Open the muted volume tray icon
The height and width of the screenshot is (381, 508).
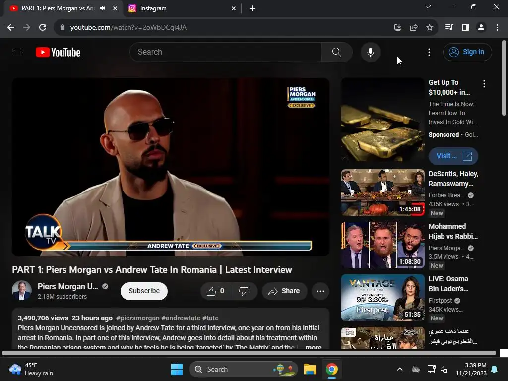tap(444, 369)
